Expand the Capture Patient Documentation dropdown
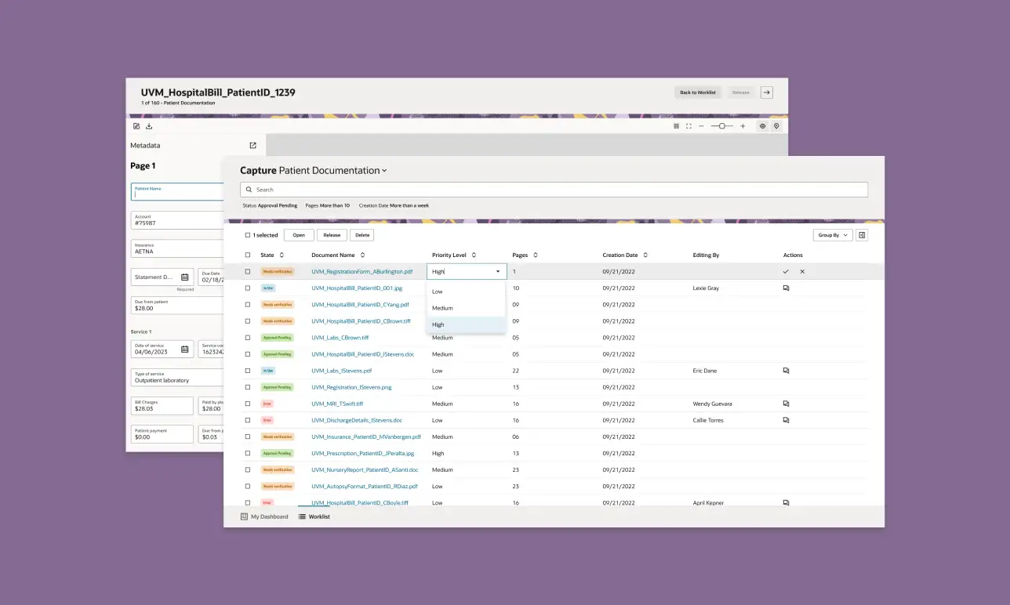 click(384, 171)
